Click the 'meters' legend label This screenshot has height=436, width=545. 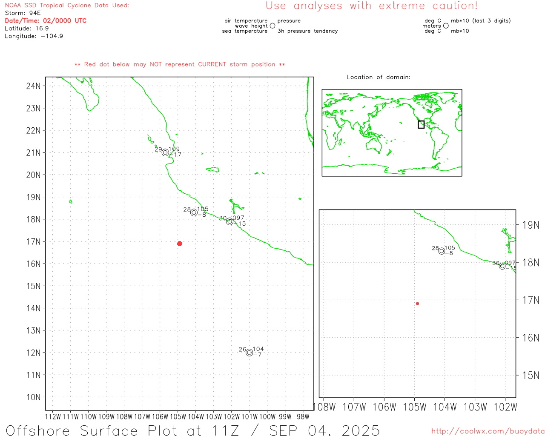pyautogui.click(x=432, y=26)
